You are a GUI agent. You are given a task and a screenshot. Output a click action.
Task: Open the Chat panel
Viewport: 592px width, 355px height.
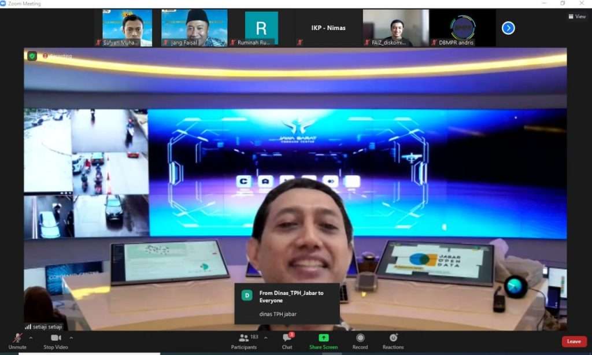coord(287,339)
